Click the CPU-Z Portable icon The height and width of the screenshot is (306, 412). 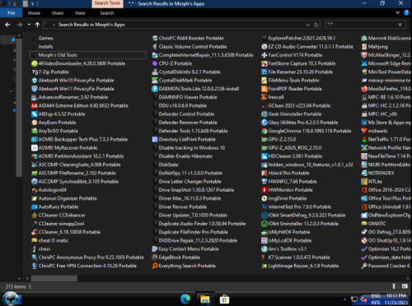click(155, 63)
